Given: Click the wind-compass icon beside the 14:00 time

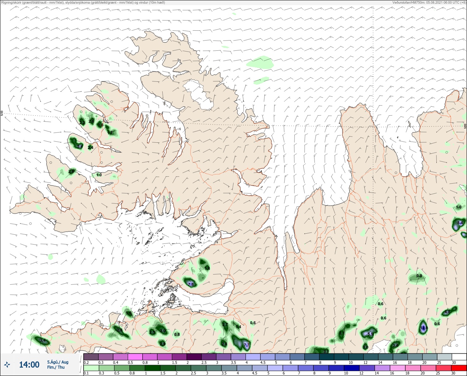Looking at the screenshot, I should [7, 365].
